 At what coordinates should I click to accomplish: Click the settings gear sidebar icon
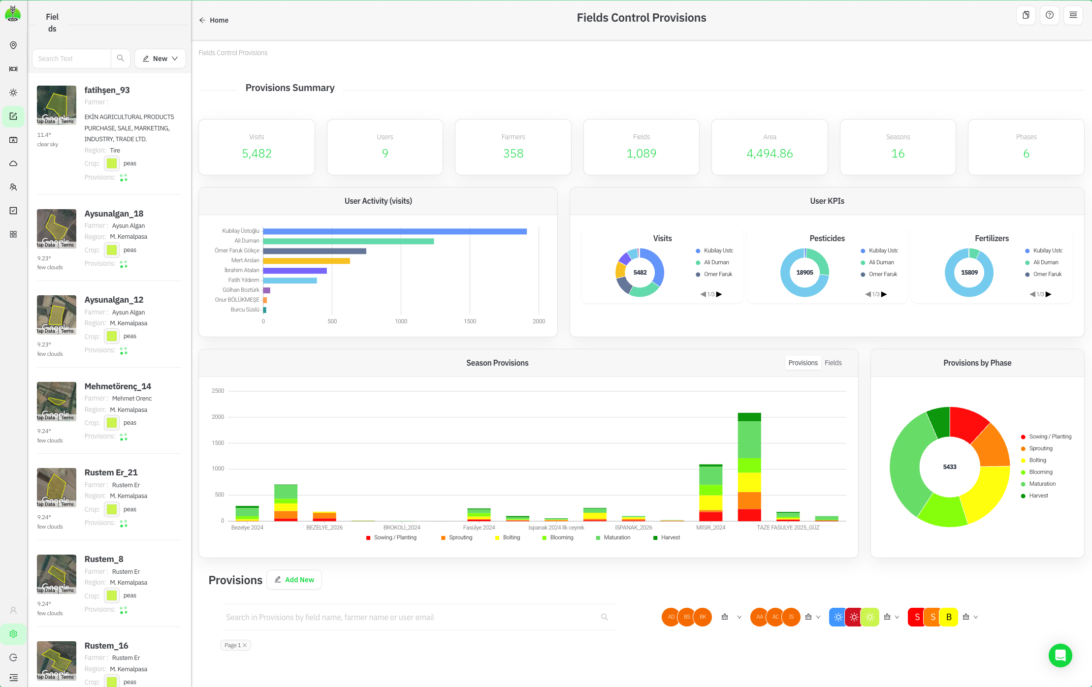tap(13, 634)
